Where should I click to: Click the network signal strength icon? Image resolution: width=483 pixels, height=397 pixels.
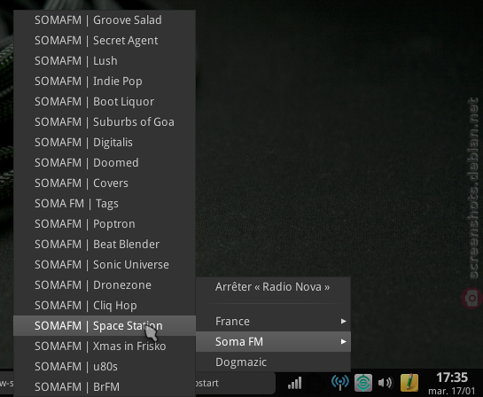coord(294,384)
